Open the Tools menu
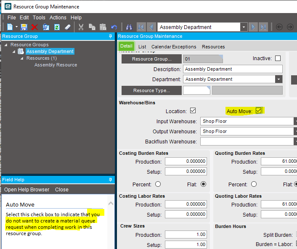Viewport: 297px width, 249px height. [39, 18]
